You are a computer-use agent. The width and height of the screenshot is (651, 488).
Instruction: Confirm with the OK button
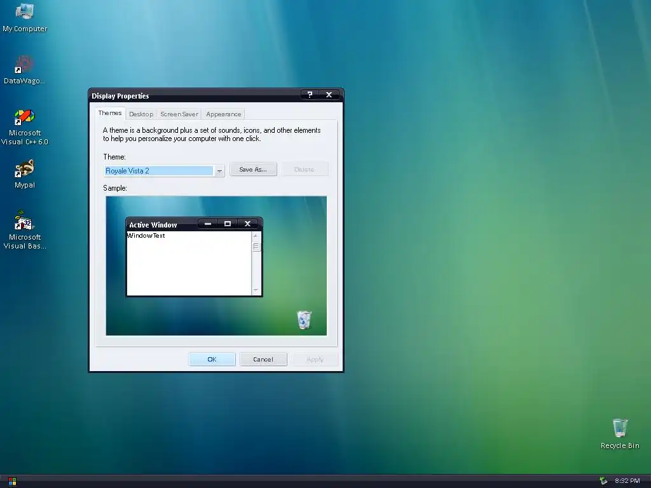(x=212, y=360)
